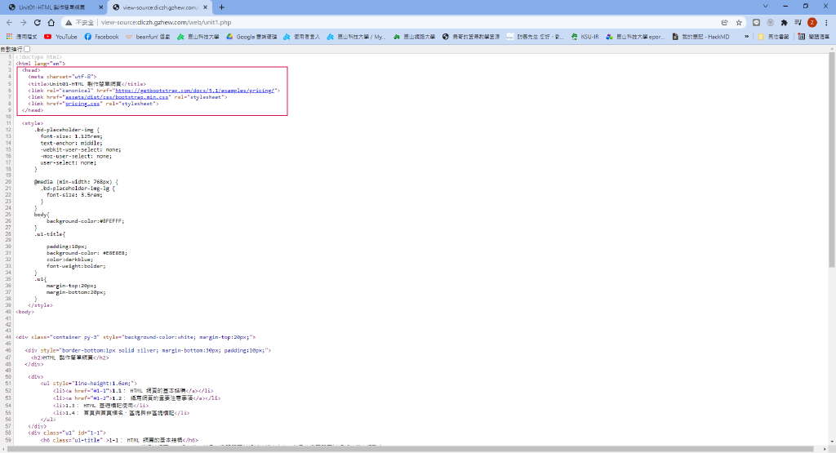The image size is (836, 453).
Task: Toggle the 自動換行 line wrap checkbox
Action: pyautogui.click(x=27, y=49)
